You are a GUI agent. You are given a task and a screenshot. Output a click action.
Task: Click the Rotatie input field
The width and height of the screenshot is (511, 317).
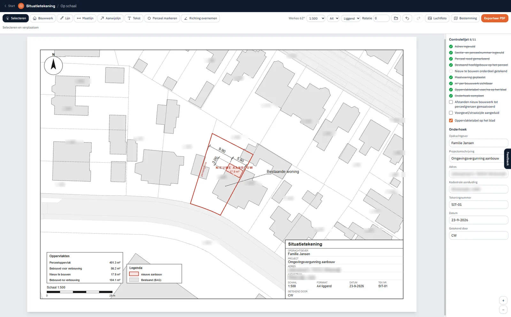(381, 18)
